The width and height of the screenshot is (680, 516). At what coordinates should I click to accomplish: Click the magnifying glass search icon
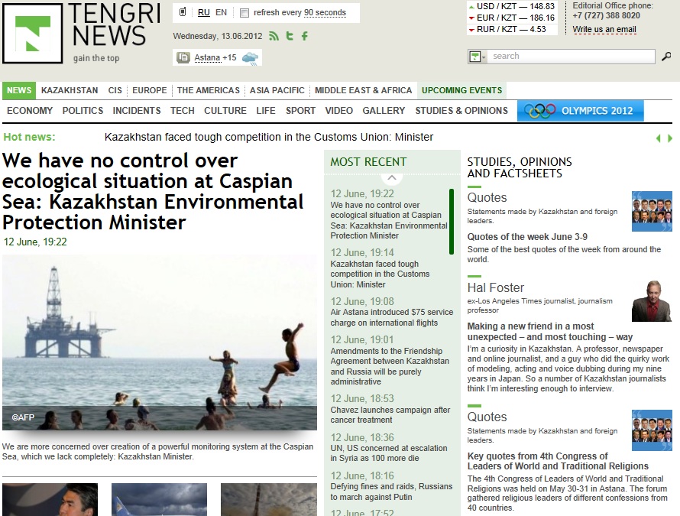[666, 57]
